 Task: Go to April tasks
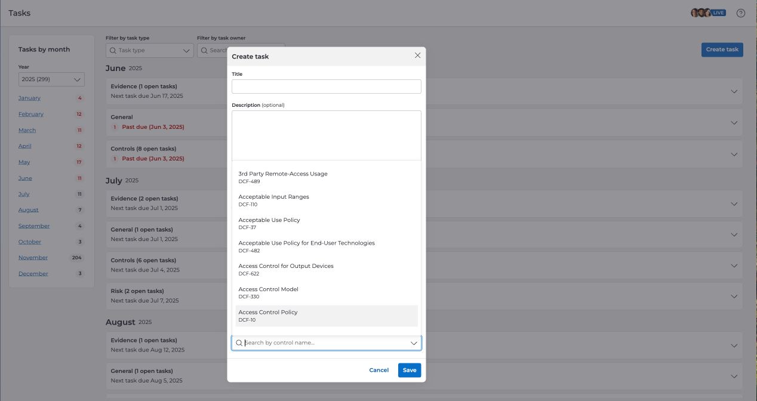coord(25,146)
